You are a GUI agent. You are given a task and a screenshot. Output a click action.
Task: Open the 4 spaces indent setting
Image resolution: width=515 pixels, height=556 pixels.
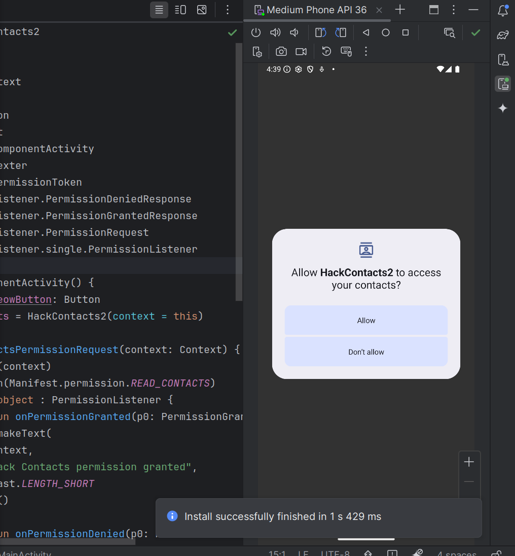coord(457,553)
